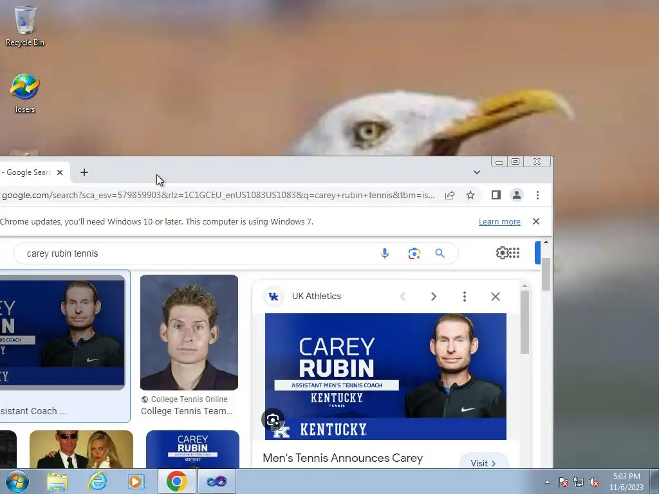Image resolution: width=659 pixels, height=494 pixels.
Task: Click the Learn more link
Action: coord(499,221)
